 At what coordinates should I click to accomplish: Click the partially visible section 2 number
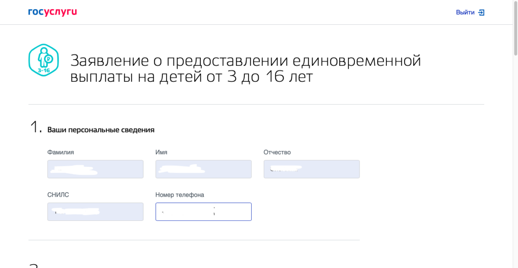pyautogui.click(x=35, y=265)
